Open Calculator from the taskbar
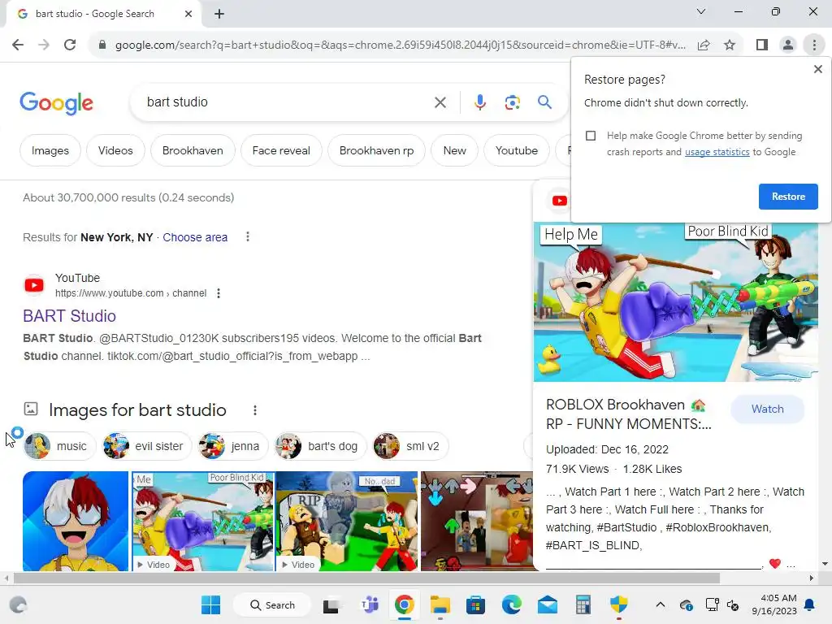This screenshot has width=832, height=624. (583, 604)
